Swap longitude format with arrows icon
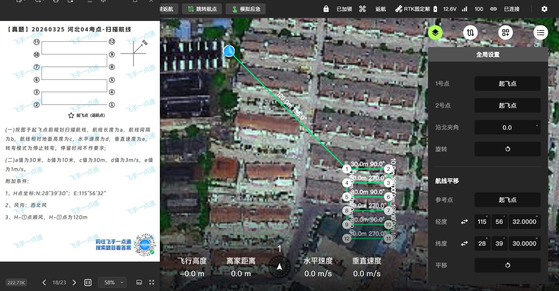 click(x=464, y=222)
